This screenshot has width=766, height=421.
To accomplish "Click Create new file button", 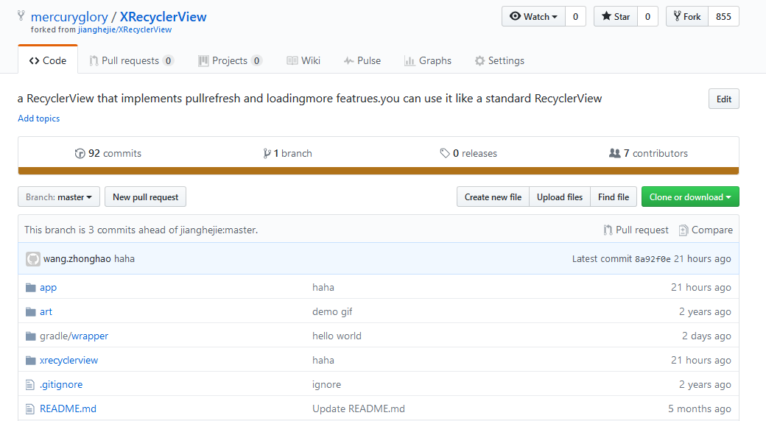I will pyautogui.click(x=493, y=197).
